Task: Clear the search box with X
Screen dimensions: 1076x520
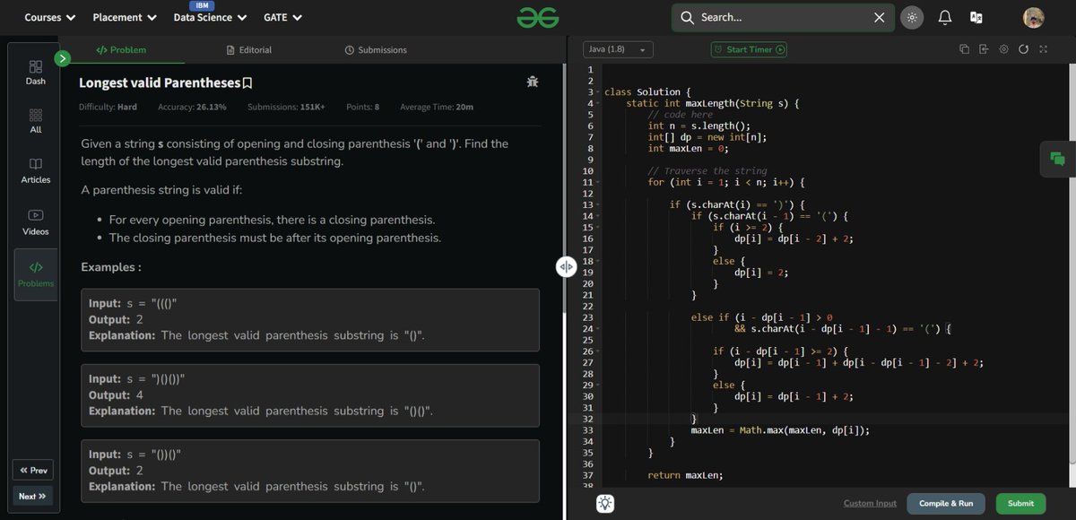Action: pos(879,17)
